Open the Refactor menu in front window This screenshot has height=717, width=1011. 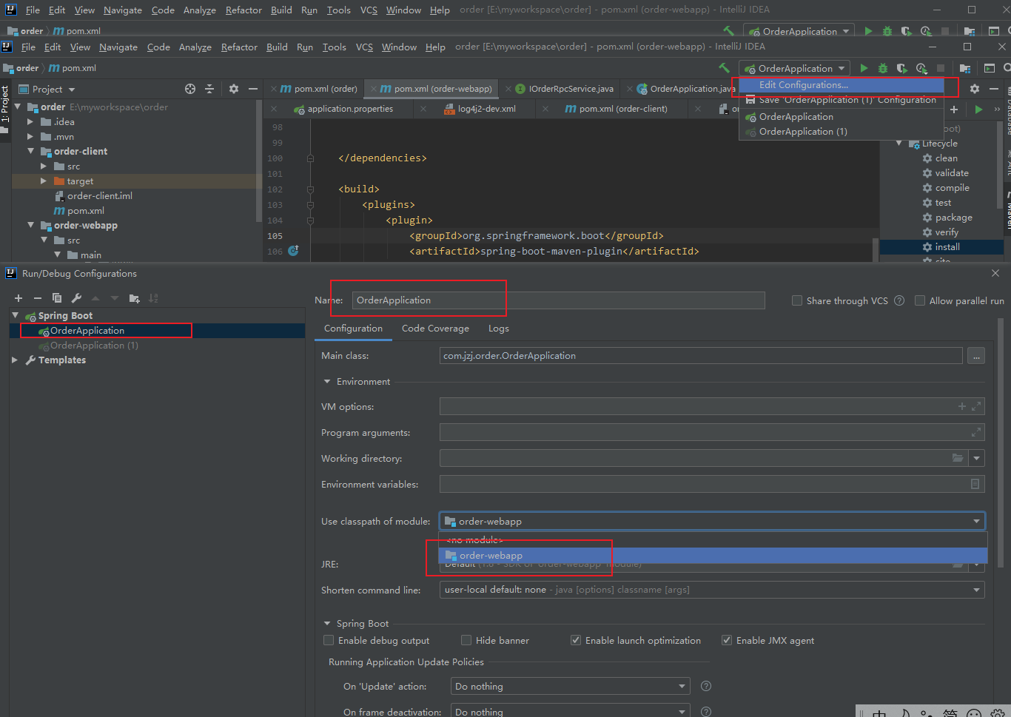(239, 47)
